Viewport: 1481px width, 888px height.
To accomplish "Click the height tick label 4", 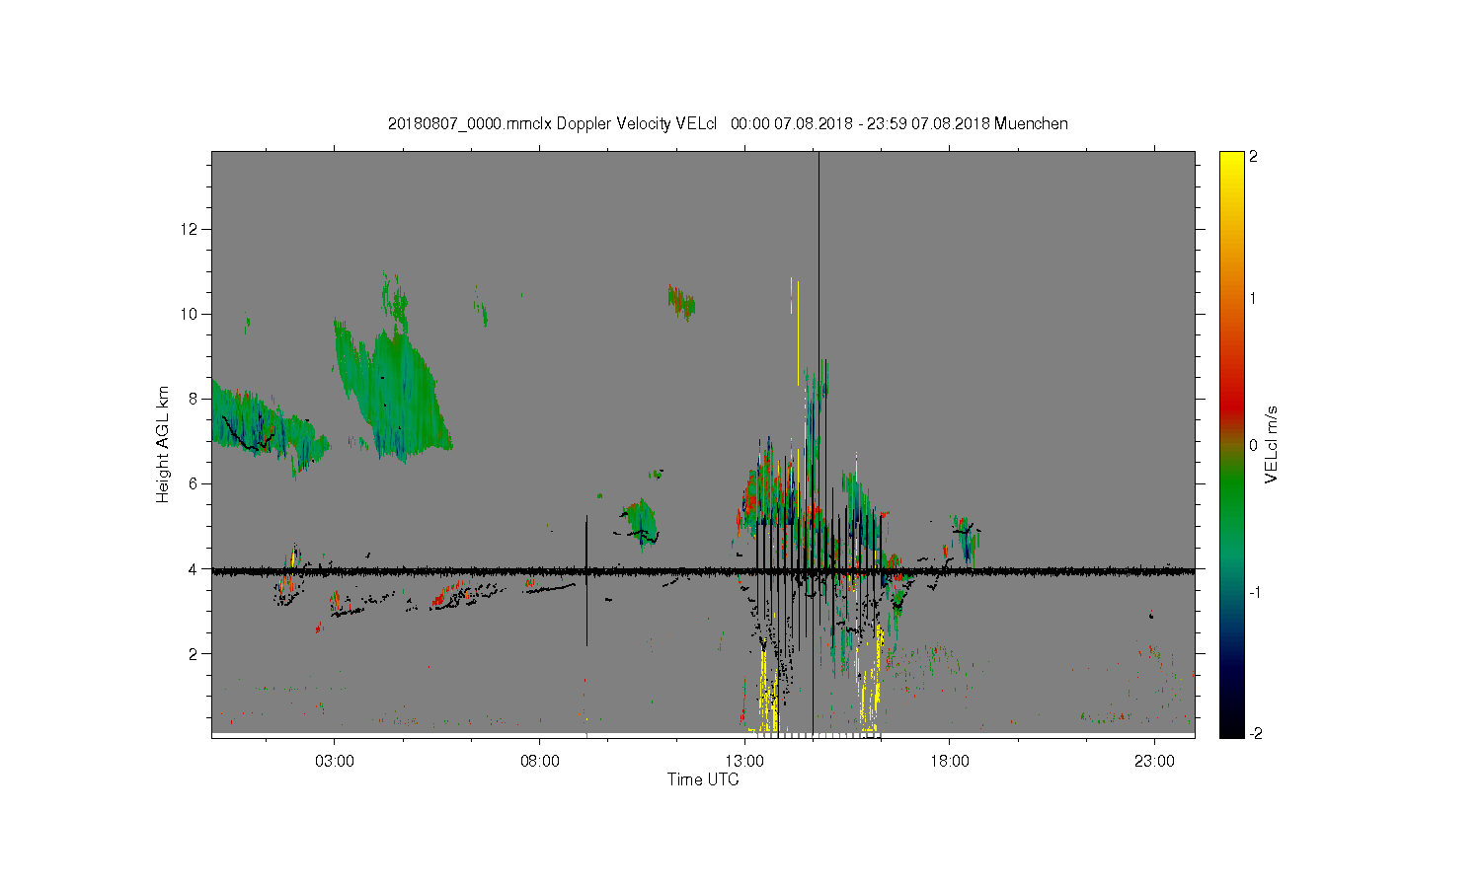I will (x=195, y=568).
